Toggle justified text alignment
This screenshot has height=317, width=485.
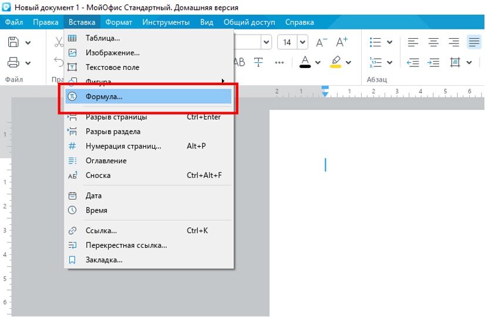click(x=474, y=42)
